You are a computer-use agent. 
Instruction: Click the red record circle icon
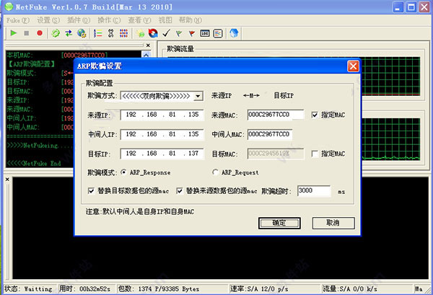[x=40, y=33]
